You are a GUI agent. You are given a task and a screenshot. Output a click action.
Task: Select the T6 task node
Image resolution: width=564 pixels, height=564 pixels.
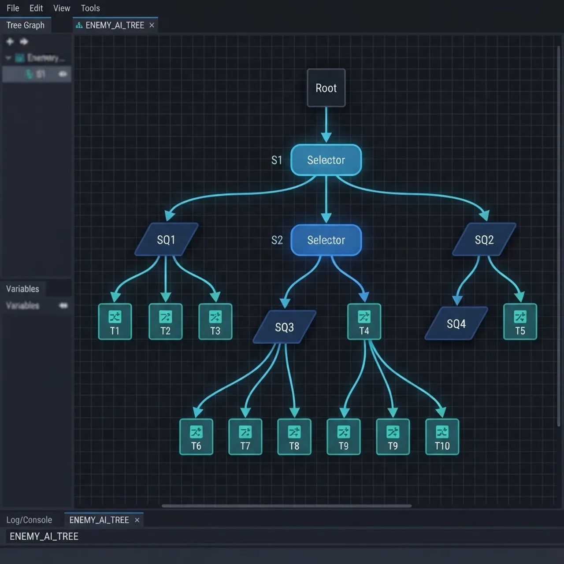(196, 437)
